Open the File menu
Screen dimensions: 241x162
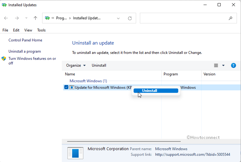[5, 30]
